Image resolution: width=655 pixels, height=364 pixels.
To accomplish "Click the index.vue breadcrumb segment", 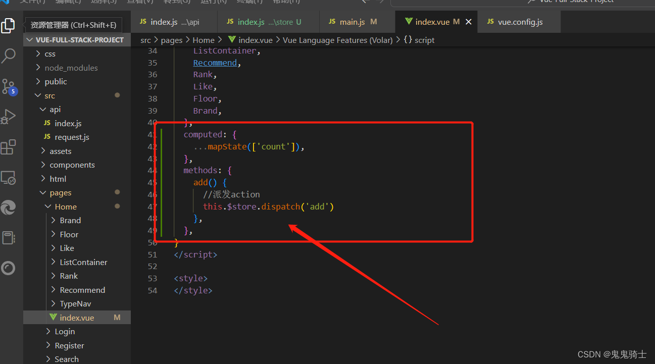I will click(x=250, y=40).
